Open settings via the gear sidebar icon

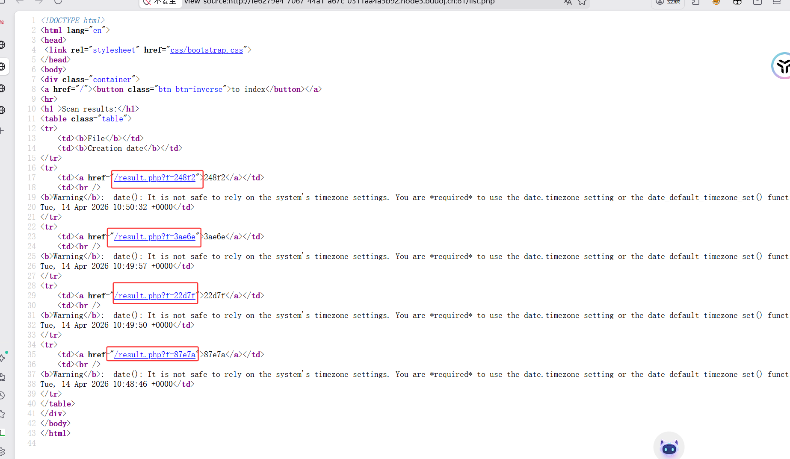pyautogui.click(x=2, y=451)
